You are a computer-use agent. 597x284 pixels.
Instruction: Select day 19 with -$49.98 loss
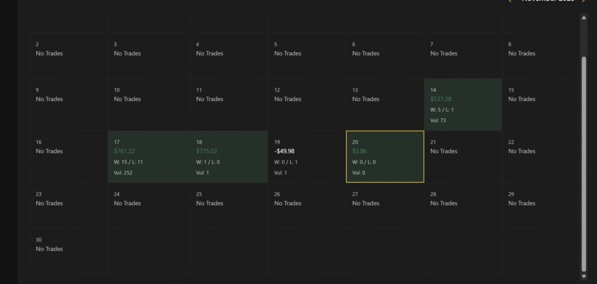click(307, 157)
